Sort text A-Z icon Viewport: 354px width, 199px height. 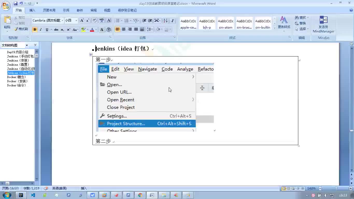(x=166, y=20)
